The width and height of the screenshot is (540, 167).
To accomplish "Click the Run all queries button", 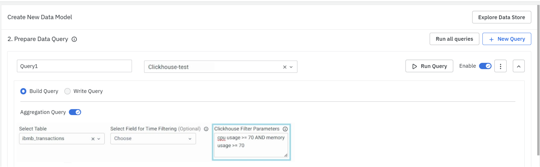I will coord(454,39).
